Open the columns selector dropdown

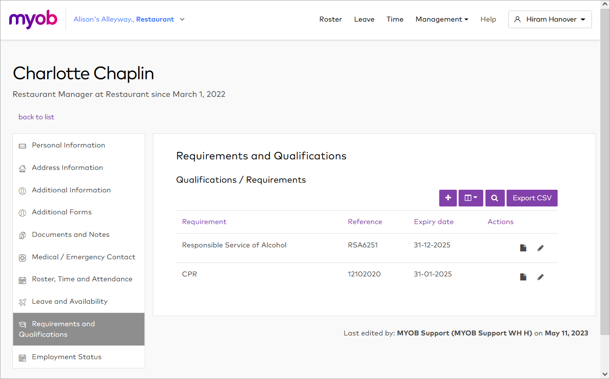click(x=470, y=198)
